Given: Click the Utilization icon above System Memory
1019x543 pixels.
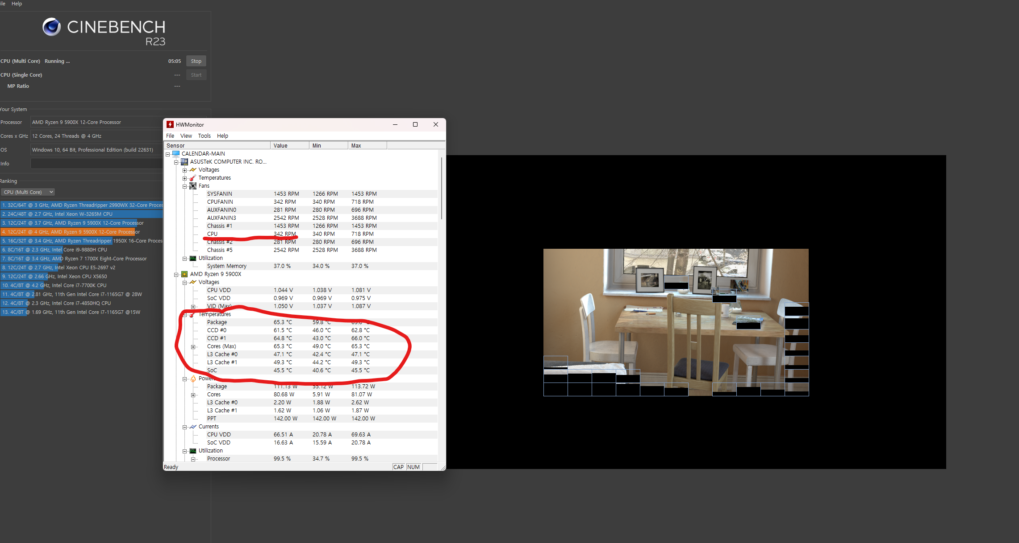Looking at the screenshot, I should point(193,258).
